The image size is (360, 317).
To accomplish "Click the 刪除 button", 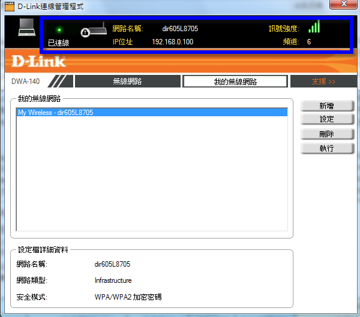I will tap(327, 134).
